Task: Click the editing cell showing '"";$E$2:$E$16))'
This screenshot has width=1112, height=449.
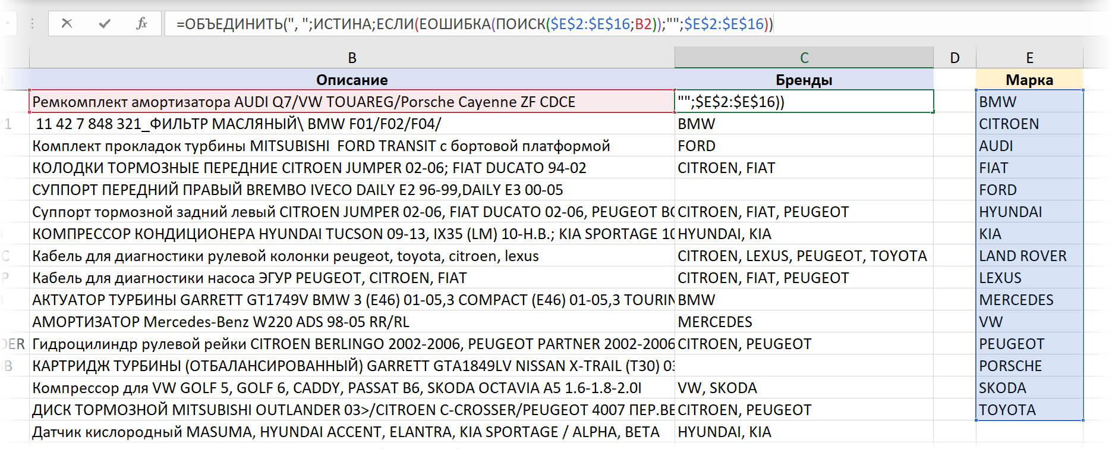Action: (804, 102)
